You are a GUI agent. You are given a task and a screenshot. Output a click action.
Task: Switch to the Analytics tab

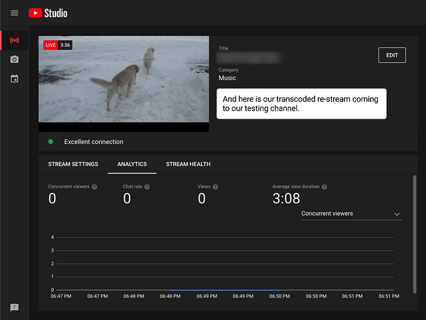pos(132,164)
